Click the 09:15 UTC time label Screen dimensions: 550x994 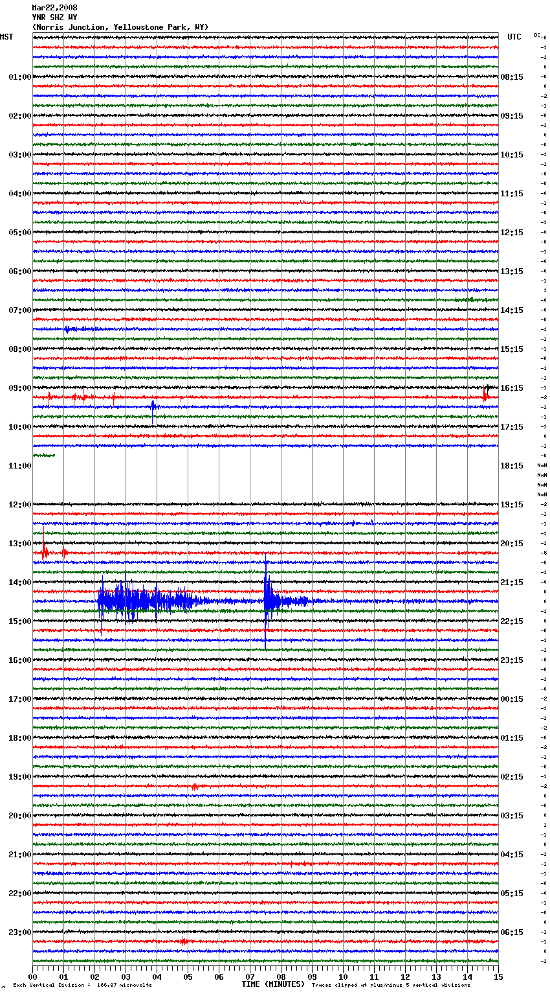512,116
